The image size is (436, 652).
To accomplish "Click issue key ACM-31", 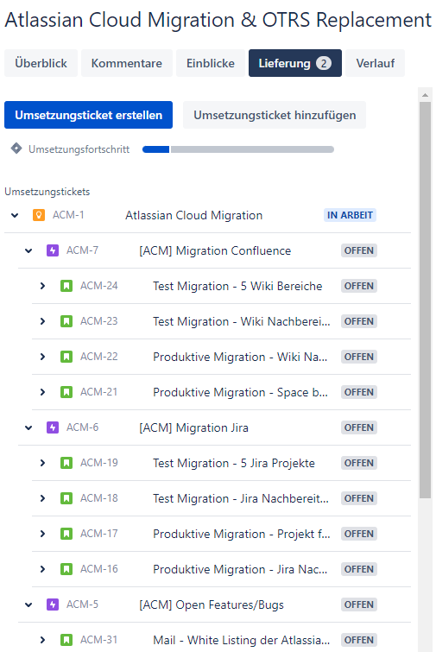I will click(99, 640).
